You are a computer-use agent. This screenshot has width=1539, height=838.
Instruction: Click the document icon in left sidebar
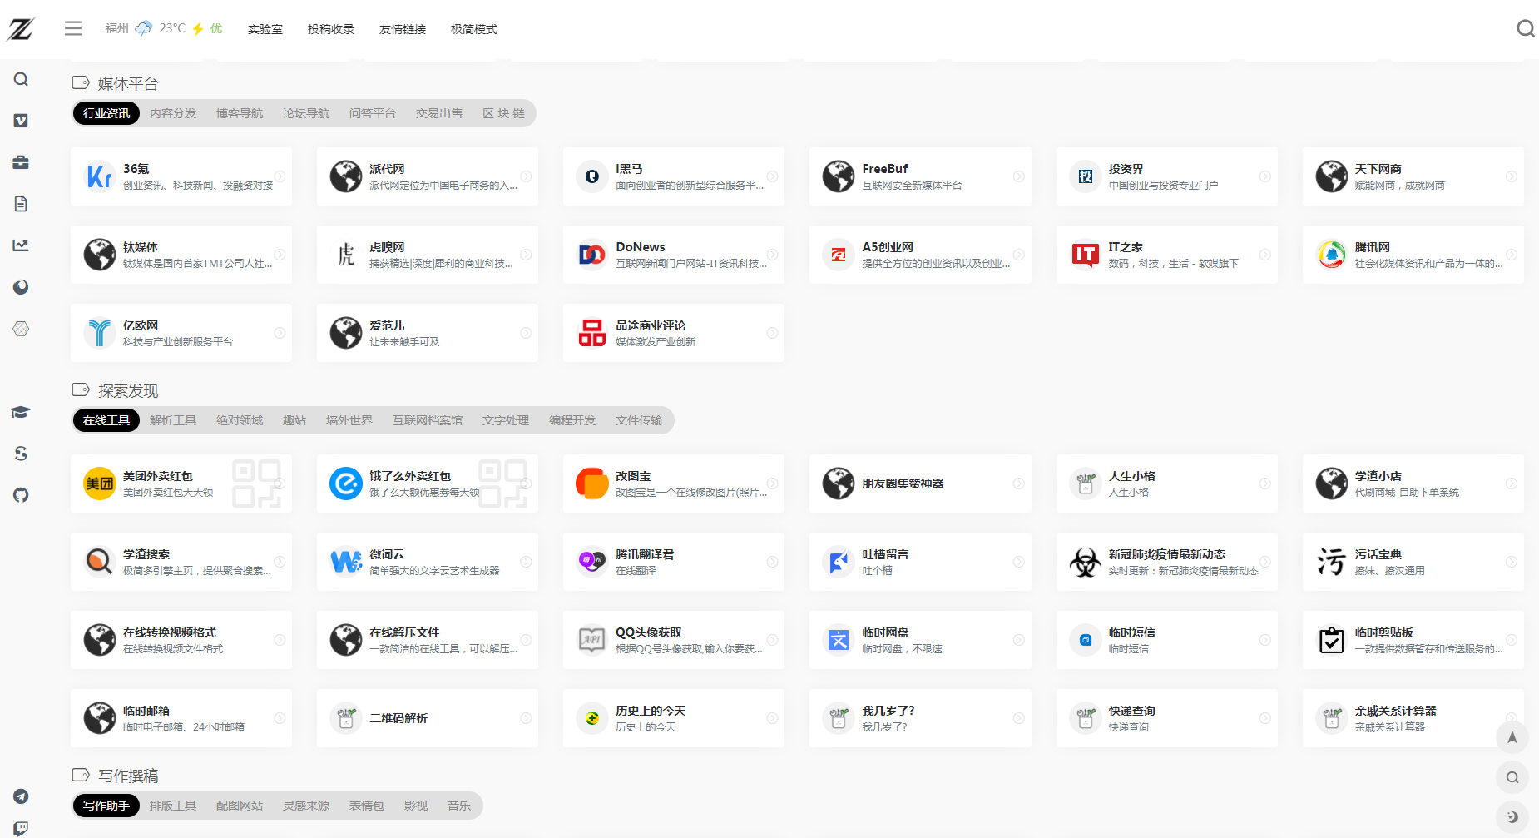[x=21, y=204]
